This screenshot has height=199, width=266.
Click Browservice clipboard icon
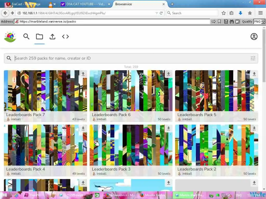tap(237, 22)
